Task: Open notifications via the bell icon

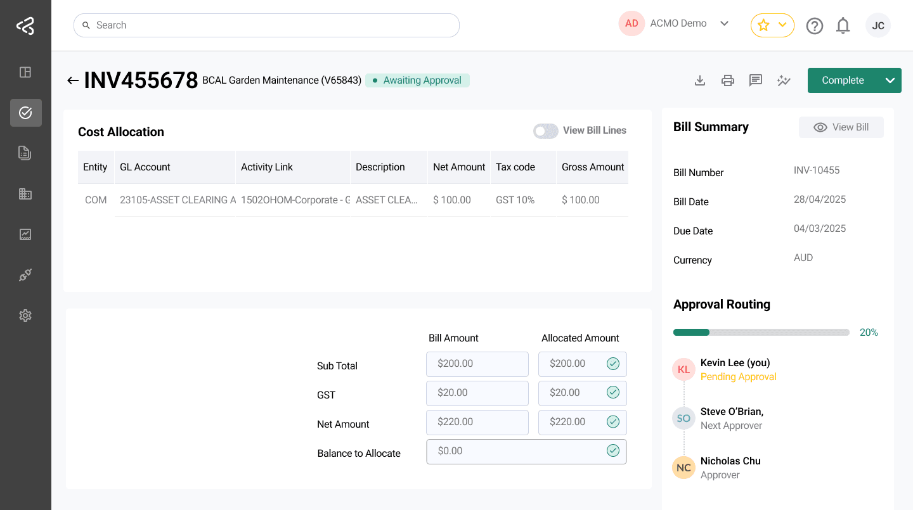Action: coord(843,25)
